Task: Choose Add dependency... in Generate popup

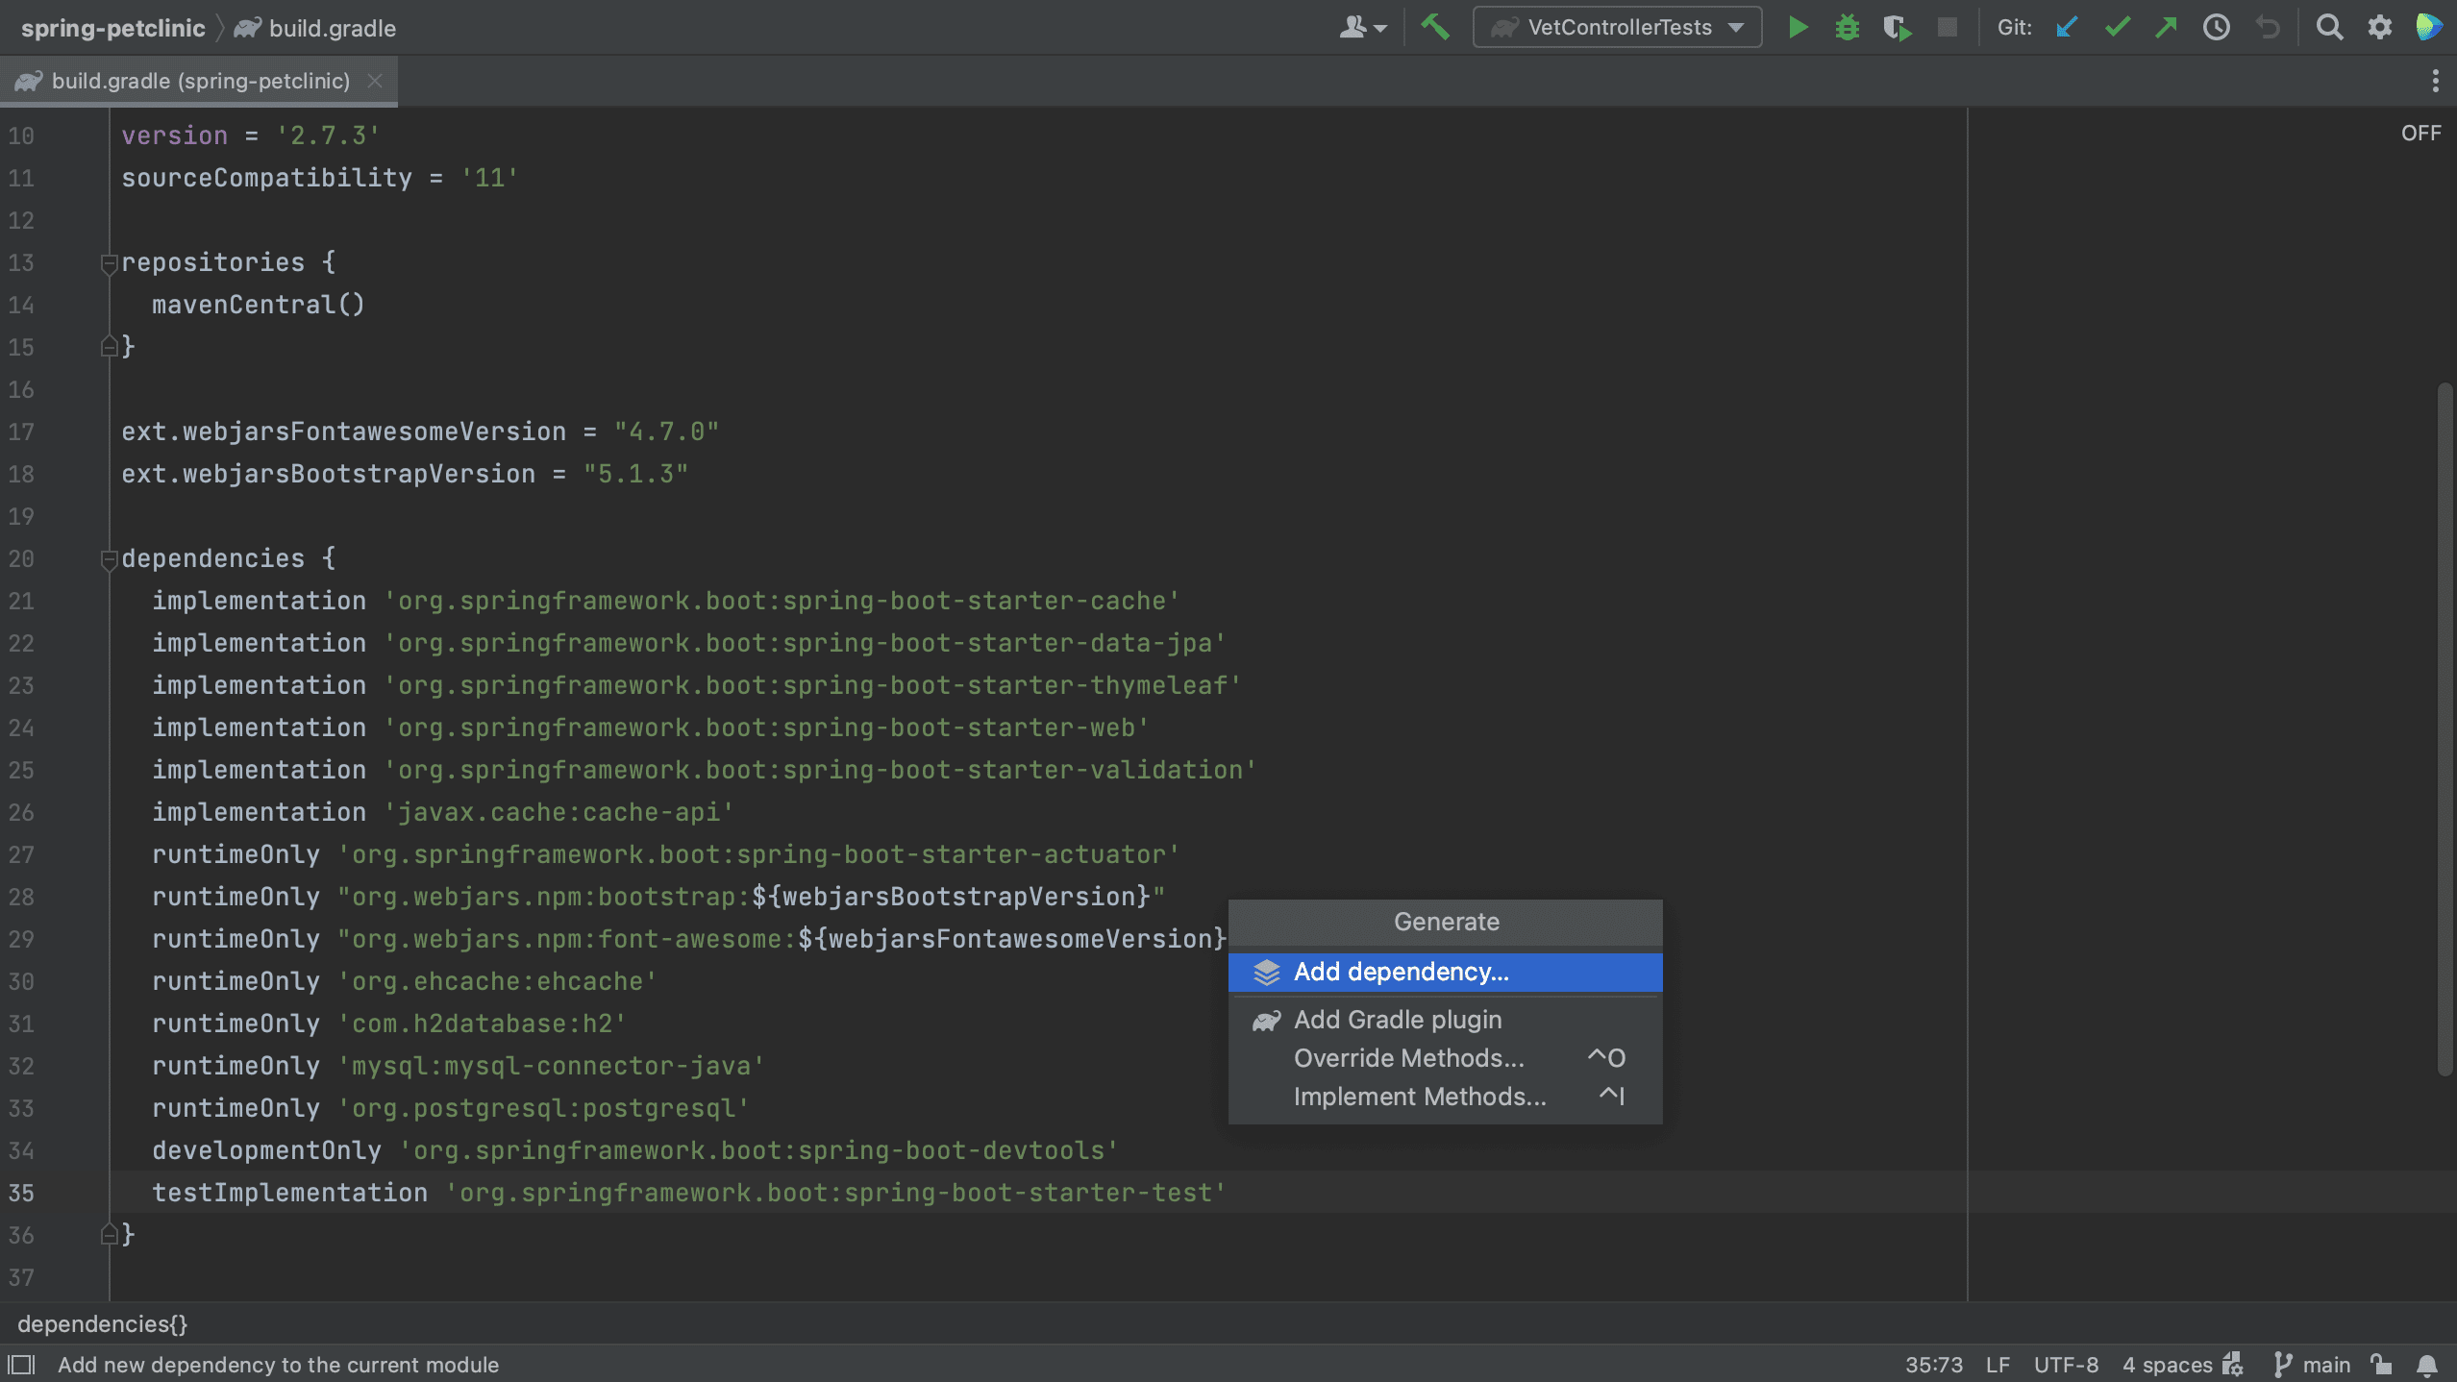Action: (x=1445, y=972)
